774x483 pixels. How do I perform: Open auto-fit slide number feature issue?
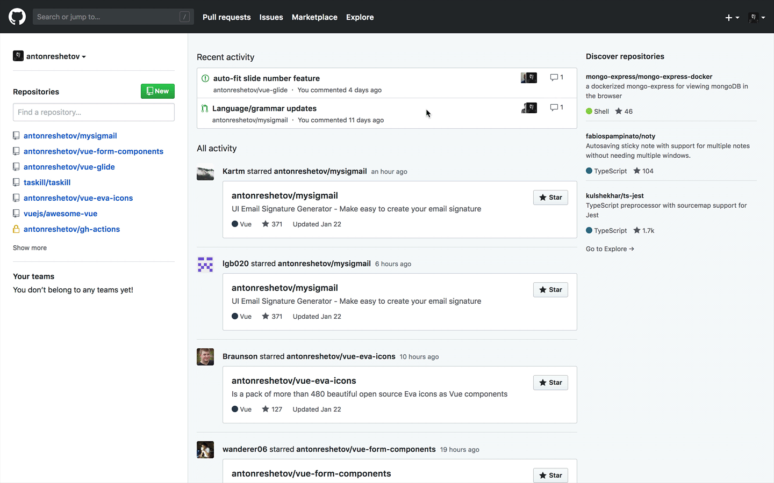pyautogui.click(x=266, y=78)
